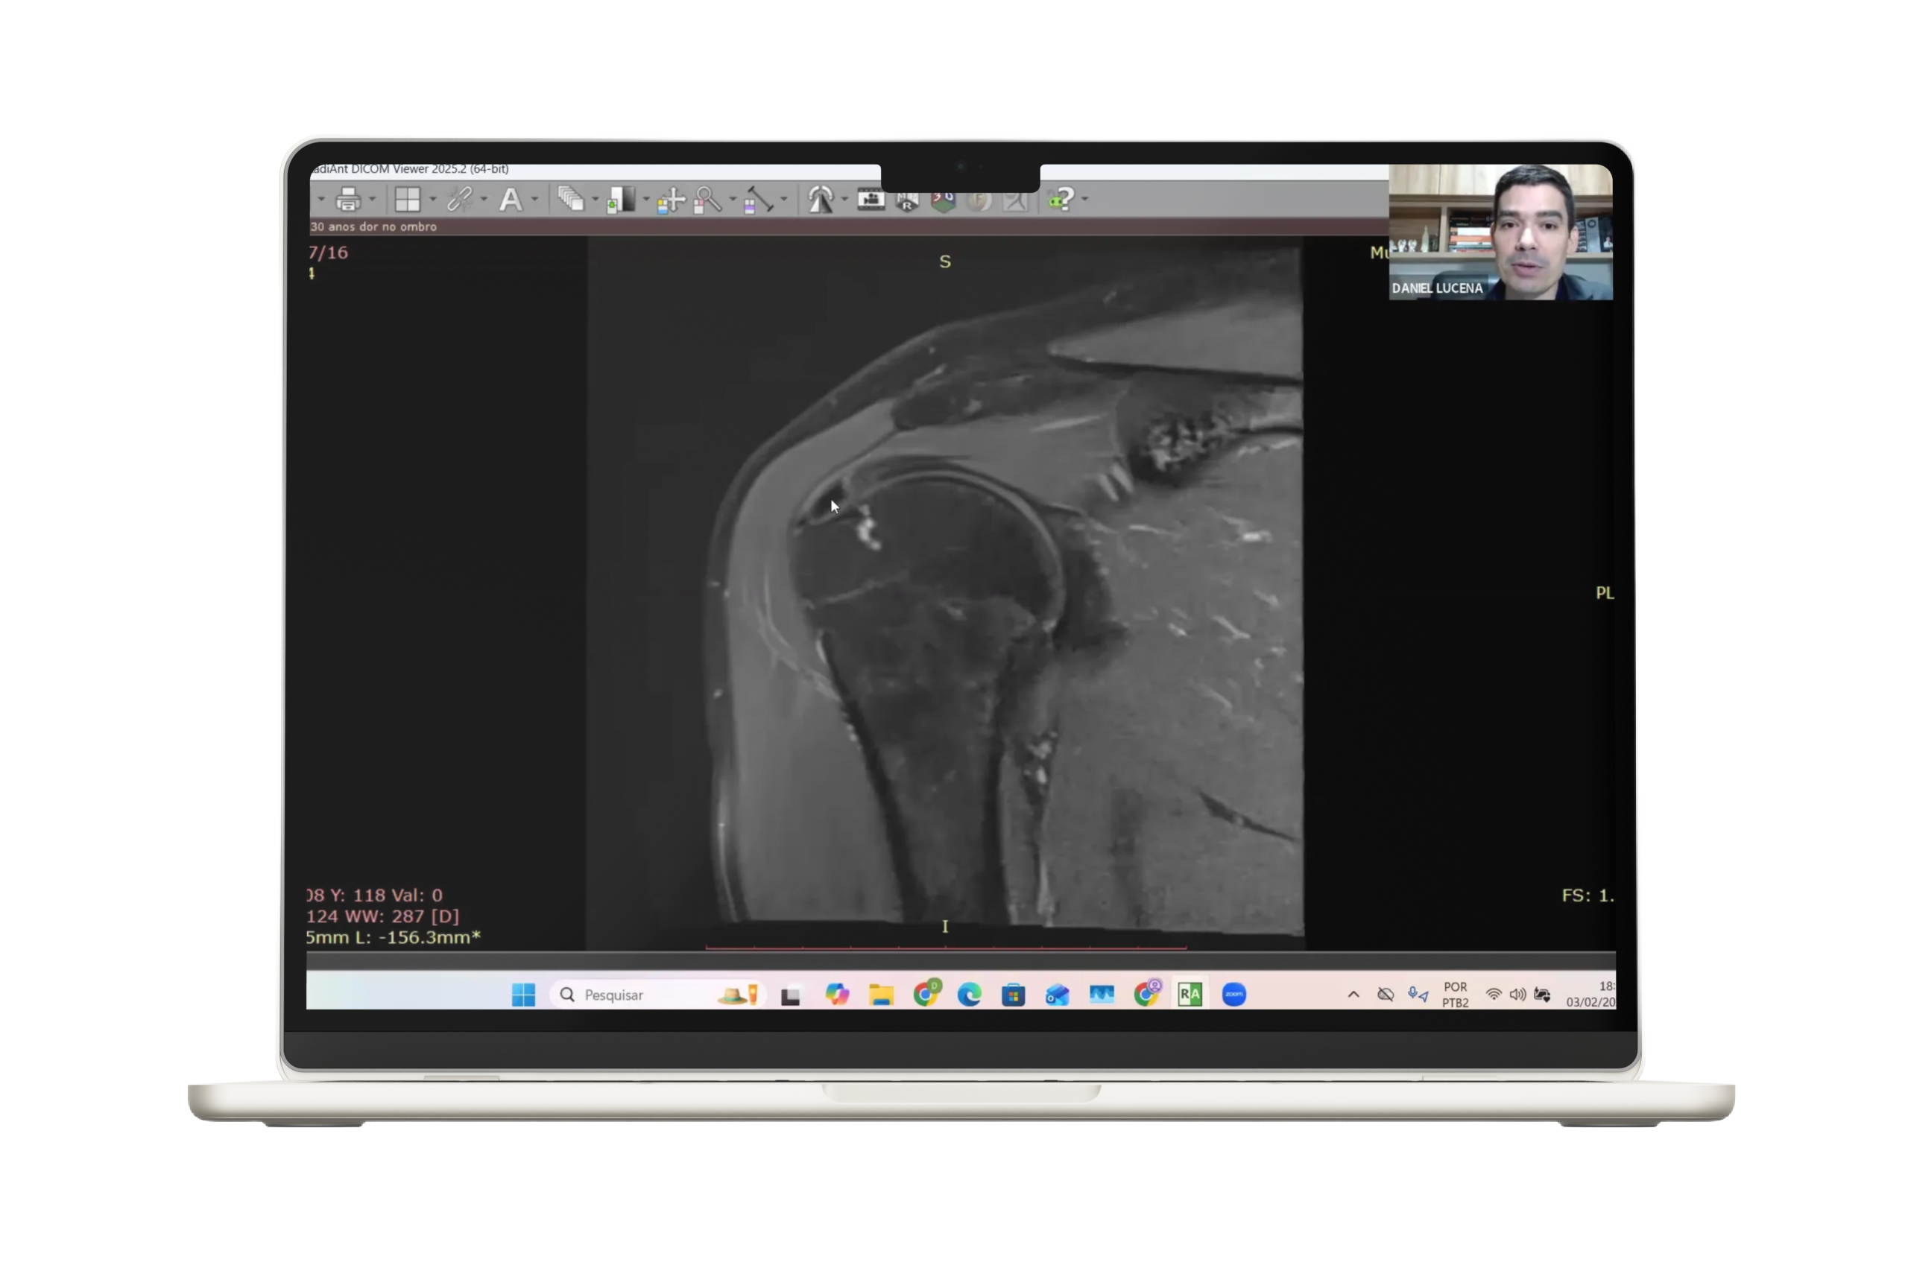
Task: Activate the window level contrast tool
Action: 620,200
